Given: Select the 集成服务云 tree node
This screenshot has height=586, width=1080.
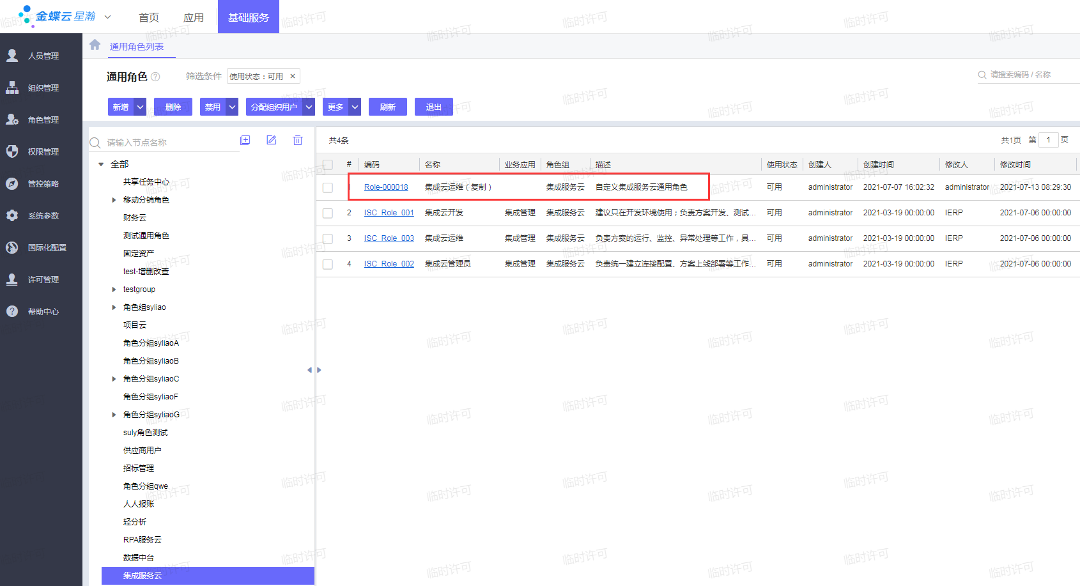Looking at the screenshot, I should [x=208, y=576].
